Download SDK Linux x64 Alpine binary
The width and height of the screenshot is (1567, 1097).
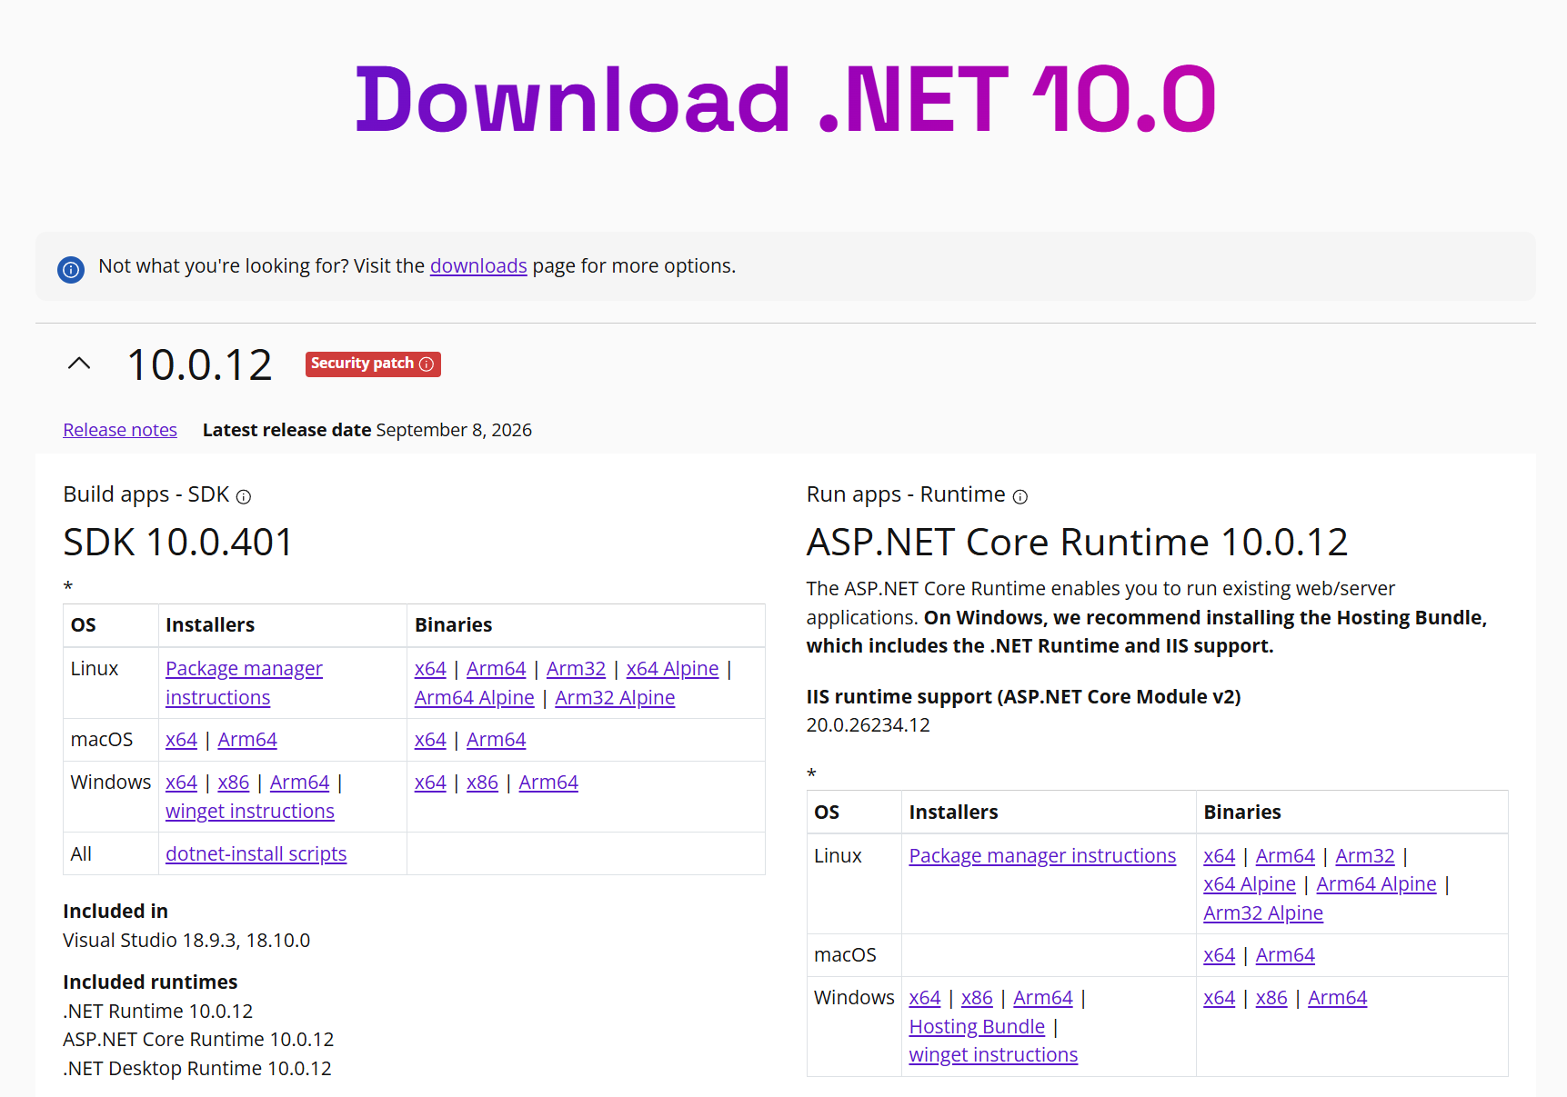[x=672, y=669]
